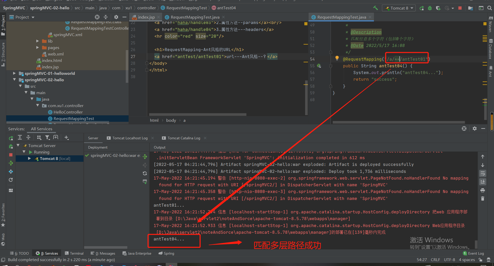The height and width of the screenshot is (266, 494).
Task: Click the locate-file target icon in Project panel
Action: click(97, 17)
